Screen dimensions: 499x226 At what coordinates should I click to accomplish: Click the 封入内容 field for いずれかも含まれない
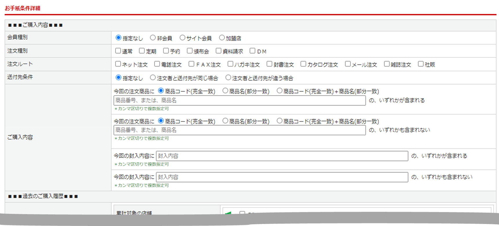coord(282,177)
